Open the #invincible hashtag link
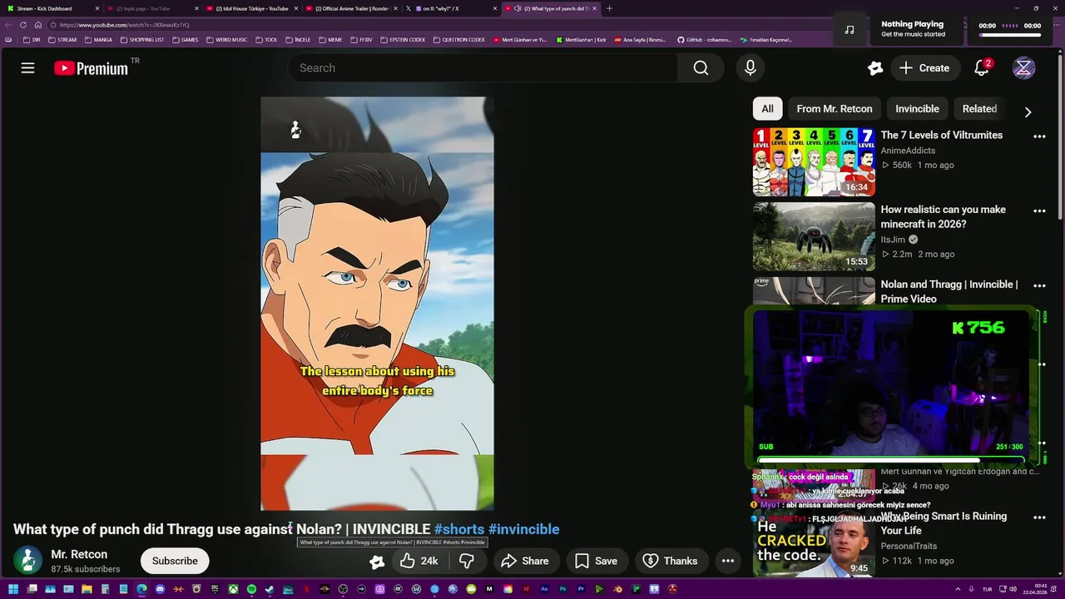Screen dimensions: 1065x599 coord(524,529)
